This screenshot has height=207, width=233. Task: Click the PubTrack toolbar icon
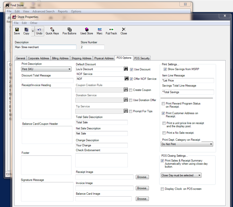pyautogui.click(x=111, y=31)
